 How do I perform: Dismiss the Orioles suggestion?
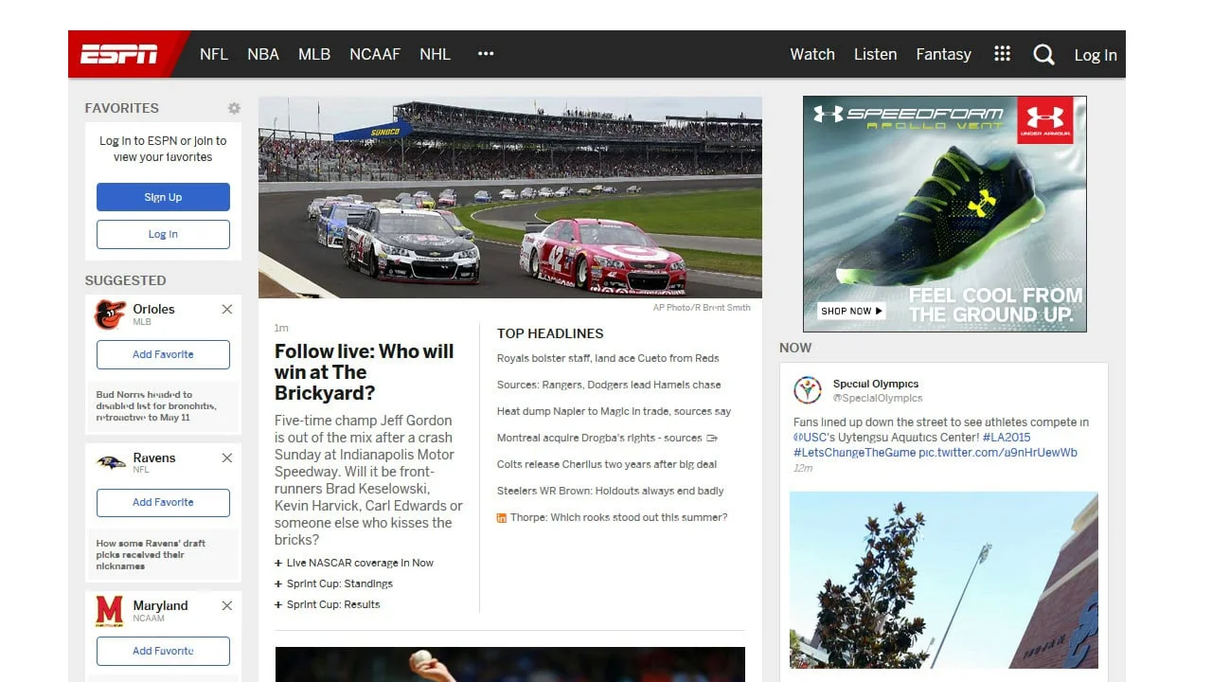pos(227,309)
